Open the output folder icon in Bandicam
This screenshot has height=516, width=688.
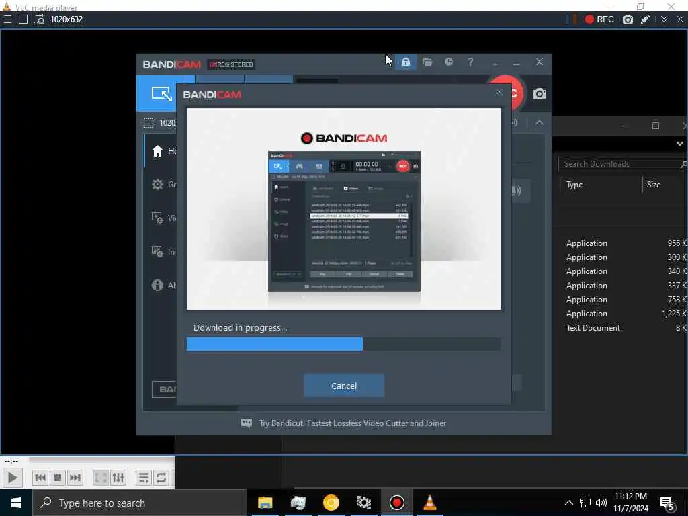pos(427,62)
